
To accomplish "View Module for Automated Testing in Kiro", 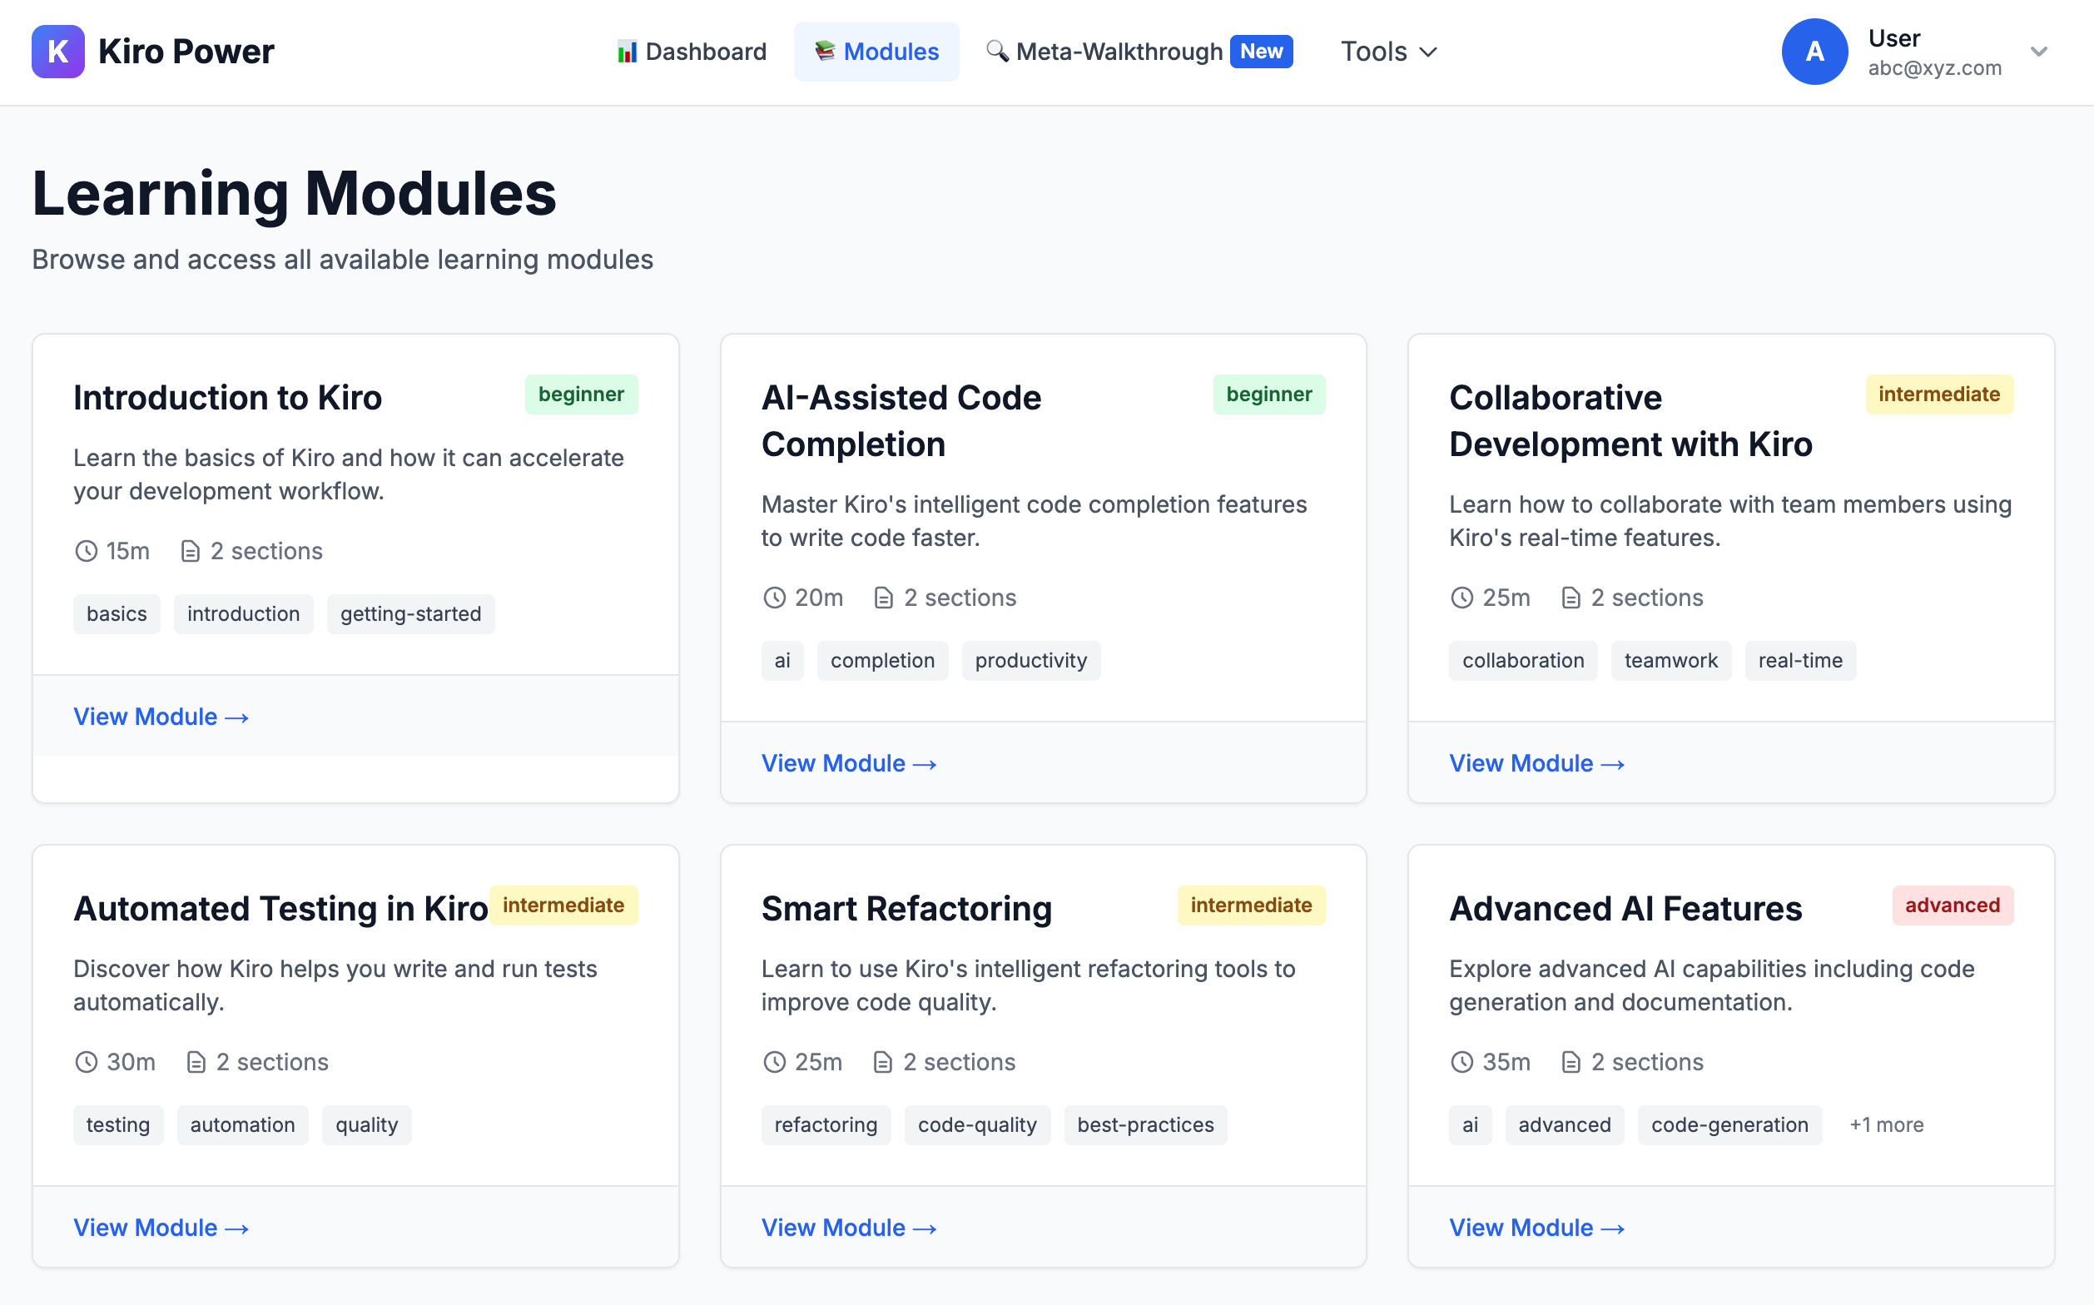I will click(161, 1228).
